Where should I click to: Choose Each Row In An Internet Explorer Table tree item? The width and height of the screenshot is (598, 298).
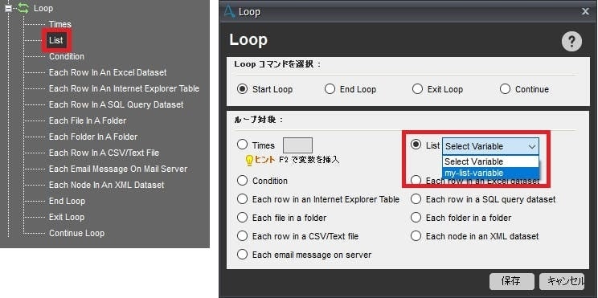(124, 88)
